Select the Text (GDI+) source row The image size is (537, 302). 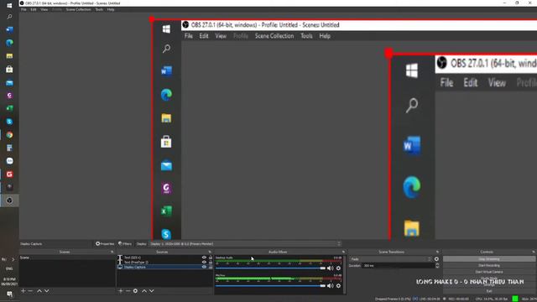[165, 258]
